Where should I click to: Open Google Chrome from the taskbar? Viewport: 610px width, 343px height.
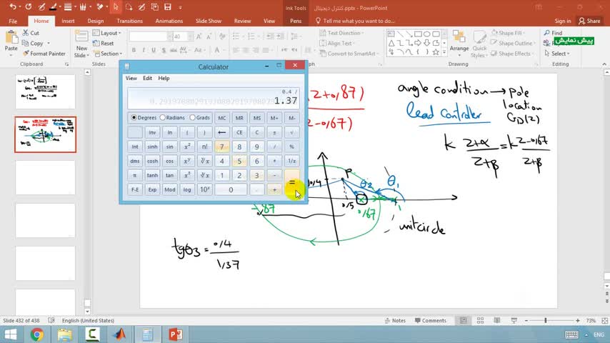pos(37,334)
